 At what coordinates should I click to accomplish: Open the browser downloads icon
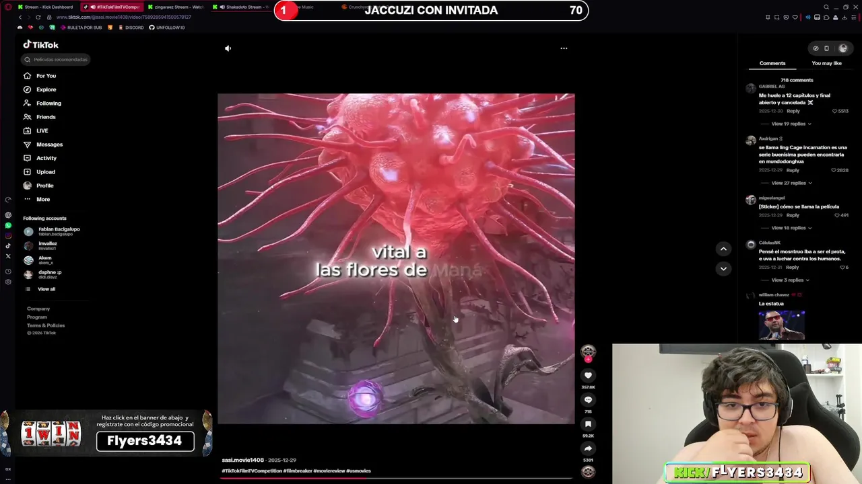point(844,17)
